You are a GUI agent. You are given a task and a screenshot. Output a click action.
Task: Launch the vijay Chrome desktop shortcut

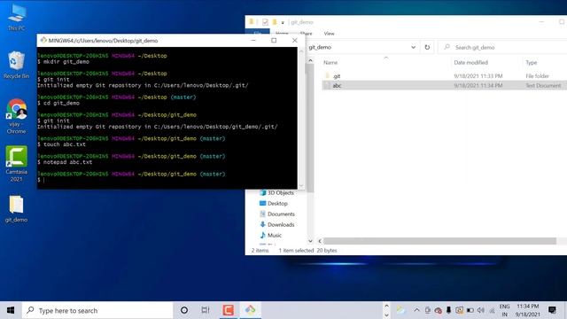(x=16, y=116)
